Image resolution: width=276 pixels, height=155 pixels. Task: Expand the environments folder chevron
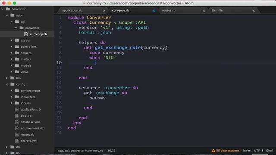(x=12, y=90)
